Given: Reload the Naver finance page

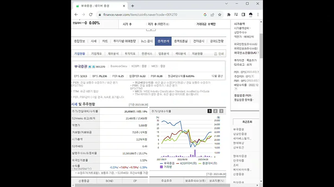Looking at the screenshot, I should (x=91, y=15).
